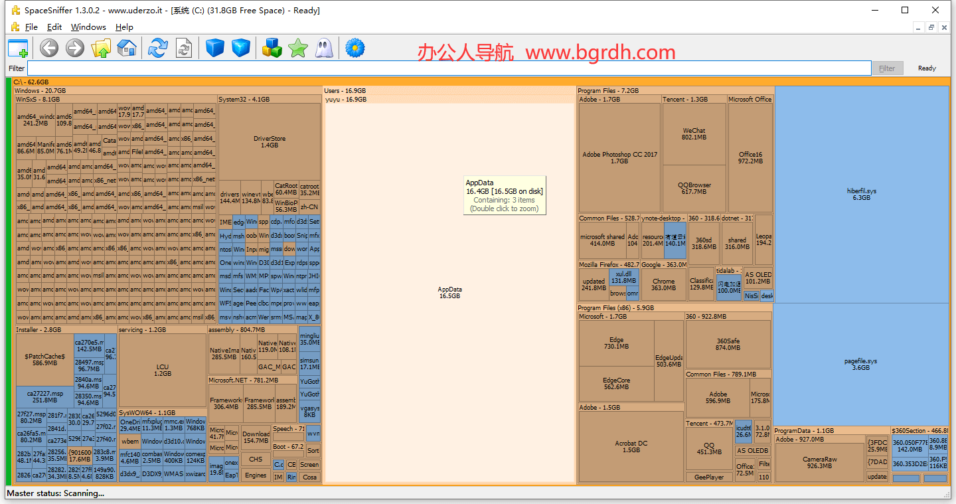Viewport: 956px width, 504px height.
Task: Open the File menu
Action: point(31,27)
